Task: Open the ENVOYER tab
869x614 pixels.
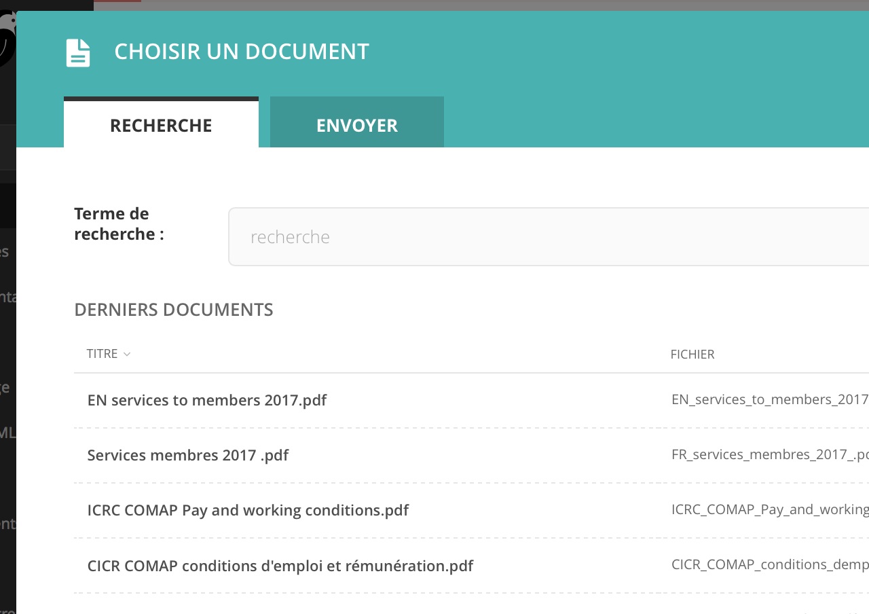Action: [x=356, y=125]
